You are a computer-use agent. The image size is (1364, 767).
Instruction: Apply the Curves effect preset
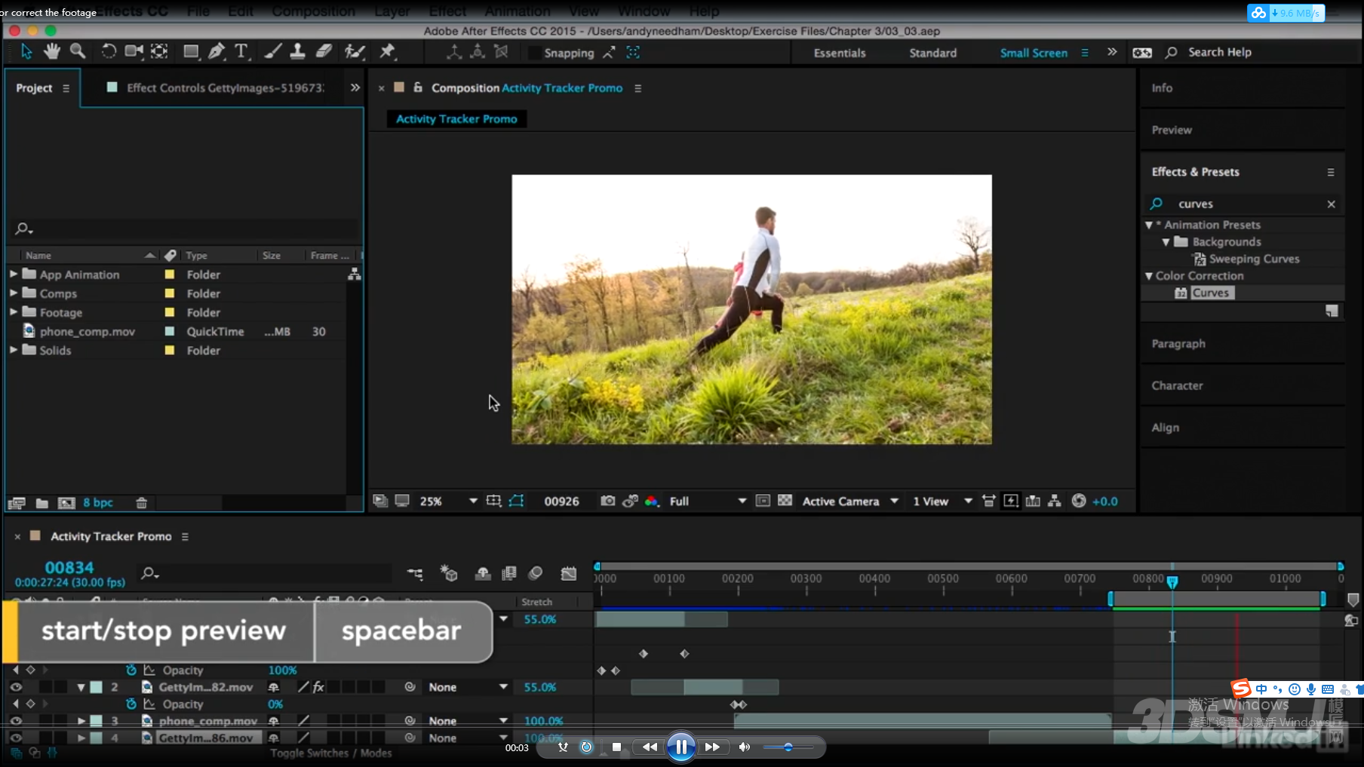click(1210, 293)
